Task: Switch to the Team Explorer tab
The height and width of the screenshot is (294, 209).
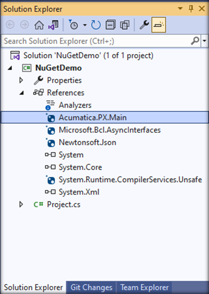Action: (x=144, y=287)
